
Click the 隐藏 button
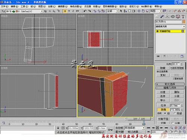coord(163,68)
